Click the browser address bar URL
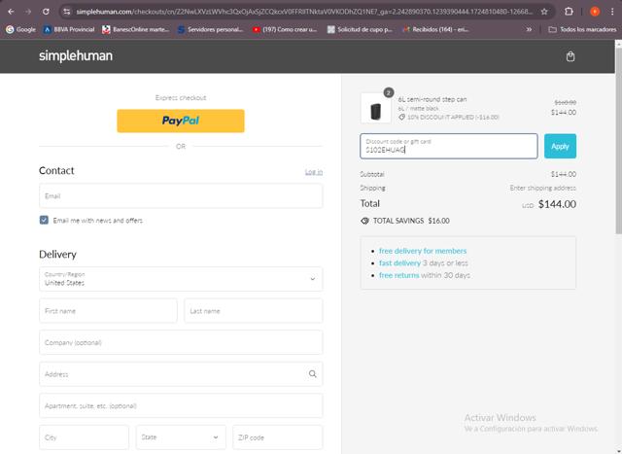 pos(304,12)
